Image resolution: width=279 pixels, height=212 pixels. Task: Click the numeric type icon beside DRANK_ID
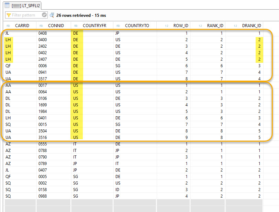235,26
